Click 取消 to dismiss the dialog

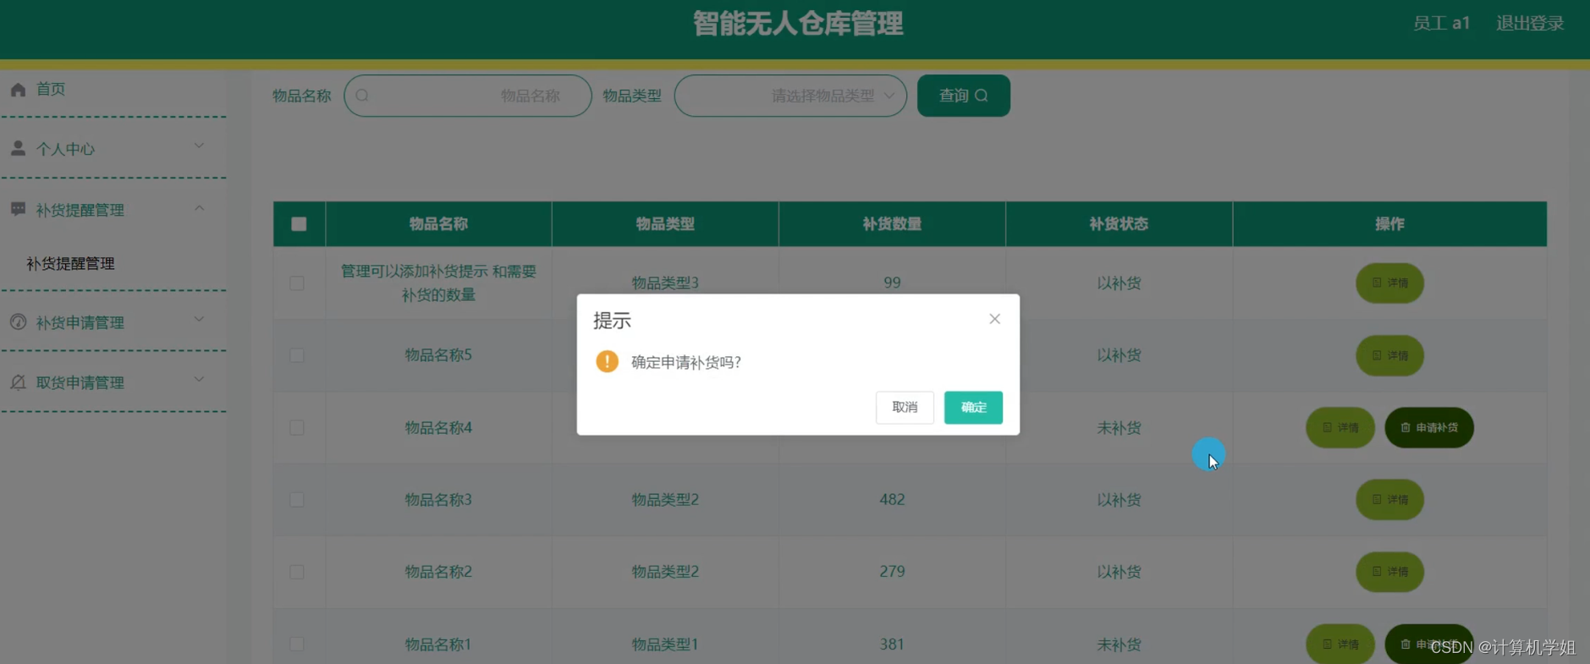(905, 407)
